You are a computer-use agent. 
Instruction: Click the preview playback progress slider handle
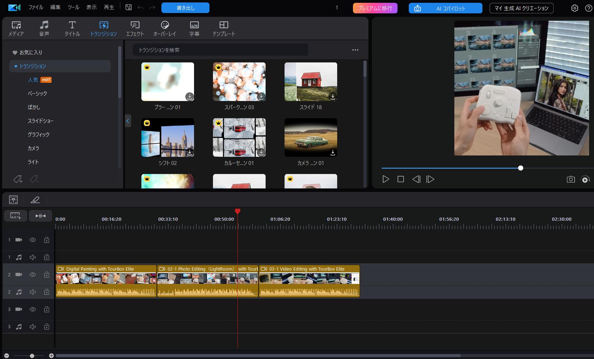[520, 168]
